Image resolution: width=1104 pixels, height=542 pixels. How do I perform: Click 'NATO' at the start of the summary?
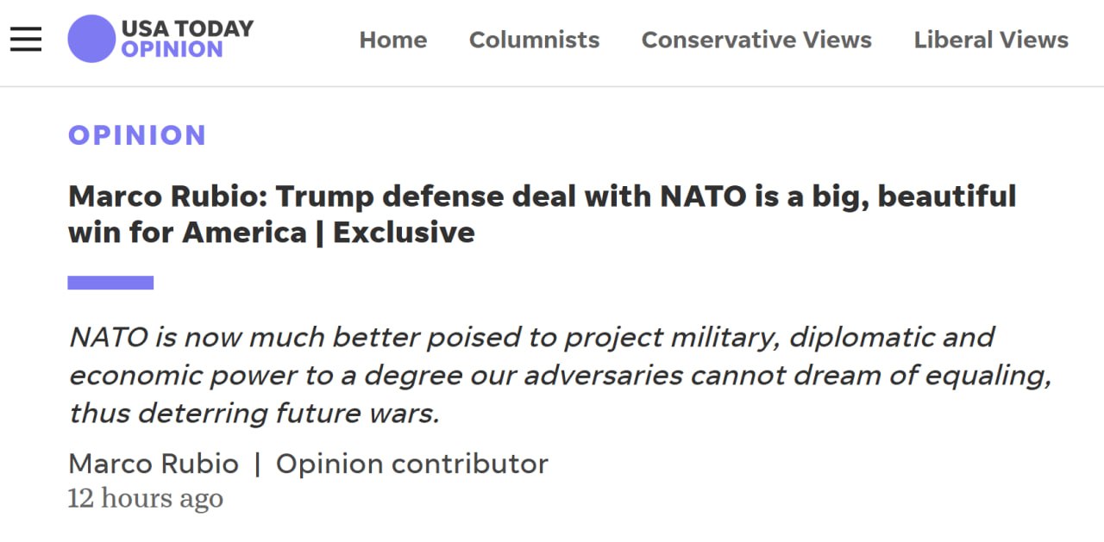pos(109,337)
